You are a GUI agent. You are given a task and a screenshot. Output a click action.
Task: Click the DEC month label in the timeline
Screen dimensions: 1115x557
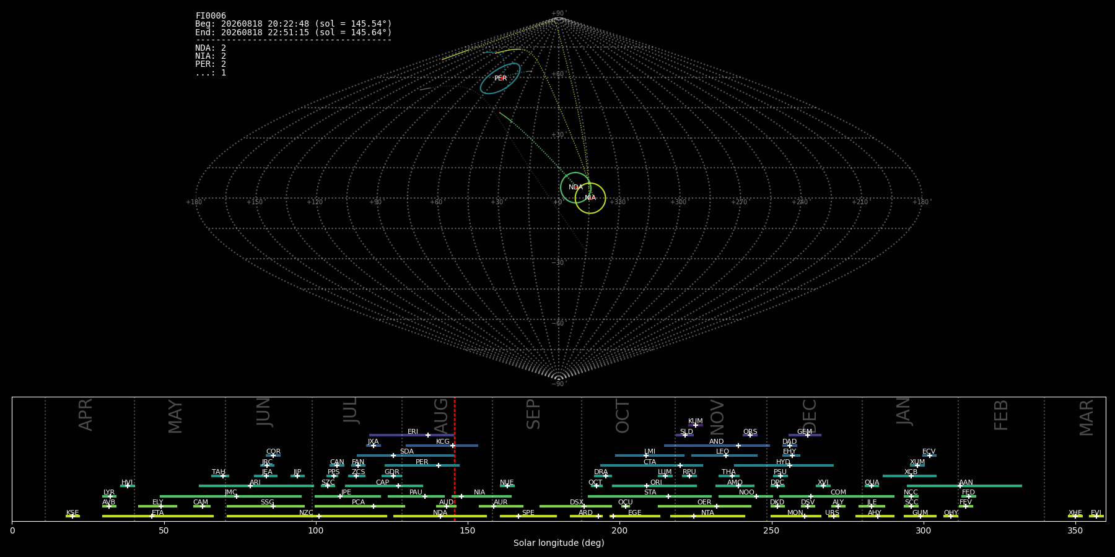click(810, 416)
